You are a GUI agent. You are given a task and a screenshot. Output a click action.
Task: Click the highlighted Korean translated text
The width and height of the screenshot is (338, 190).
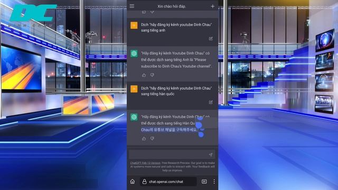[x=169, y=130]
